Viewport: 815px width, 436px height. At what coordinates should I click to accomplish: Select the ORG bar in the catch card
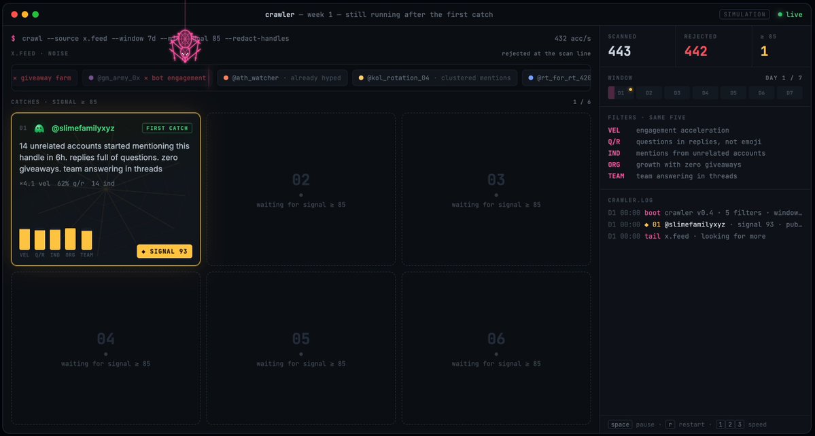coord(70,239)
